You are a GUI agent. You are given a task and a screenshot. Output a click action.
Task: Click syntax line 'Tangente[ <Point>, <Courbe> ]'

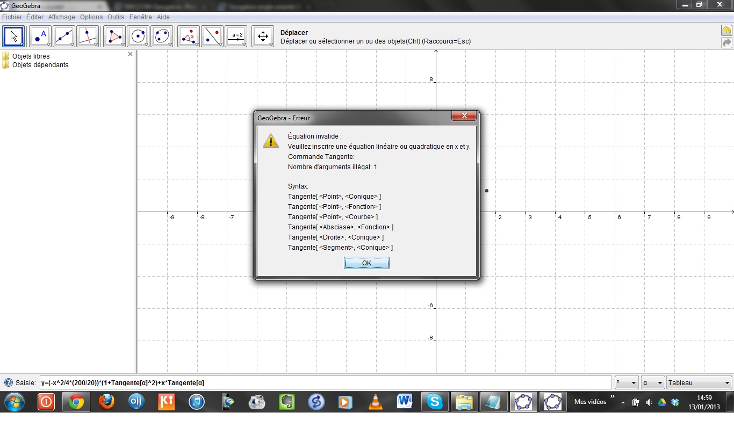click(333, 217)
